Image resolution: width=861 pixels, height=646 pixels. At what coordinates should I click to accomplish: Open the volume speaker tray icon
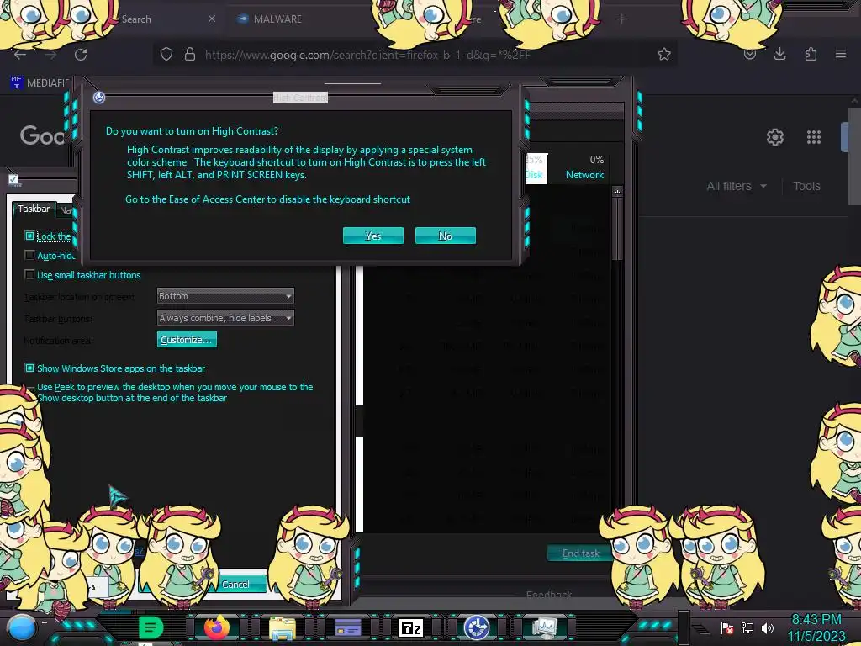[x=767, y=627]
